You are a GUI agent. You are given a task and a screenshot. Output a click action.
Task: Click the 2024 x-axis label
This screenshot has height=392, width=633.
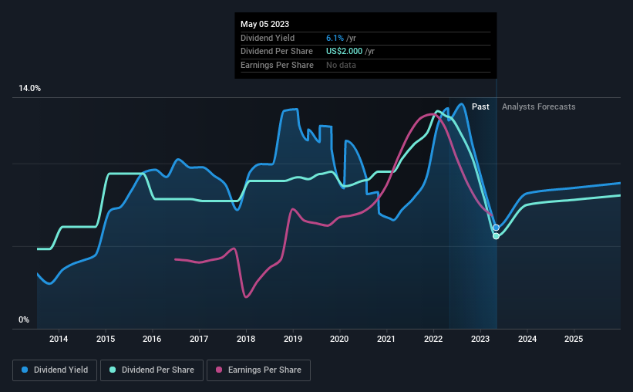(x=527, y=339)
